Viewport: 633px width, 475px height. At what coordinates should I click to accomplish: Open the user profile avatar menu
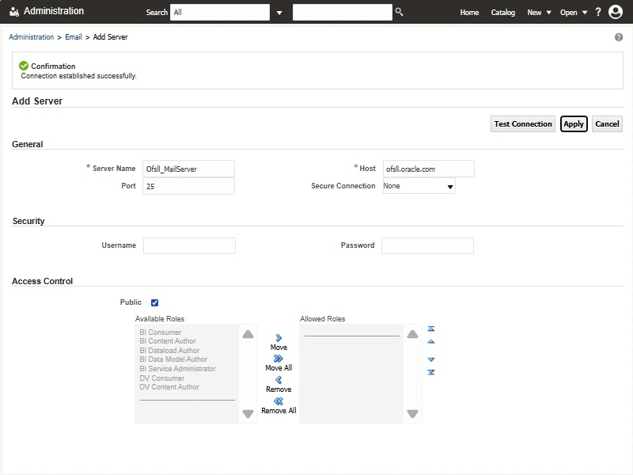(x=616, y=12)
